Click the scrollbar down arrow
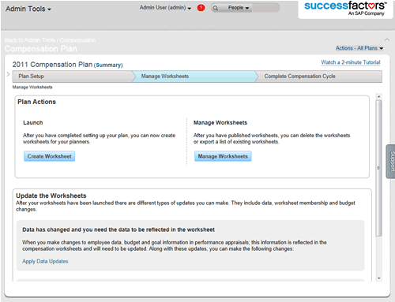 (379, 278)
